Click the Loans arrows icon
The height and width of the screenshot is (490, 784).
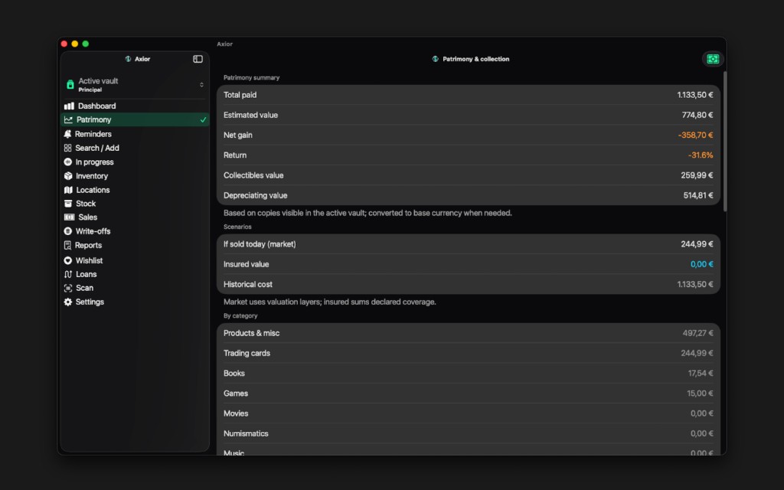pyautogui.click(x=68, y=274)
